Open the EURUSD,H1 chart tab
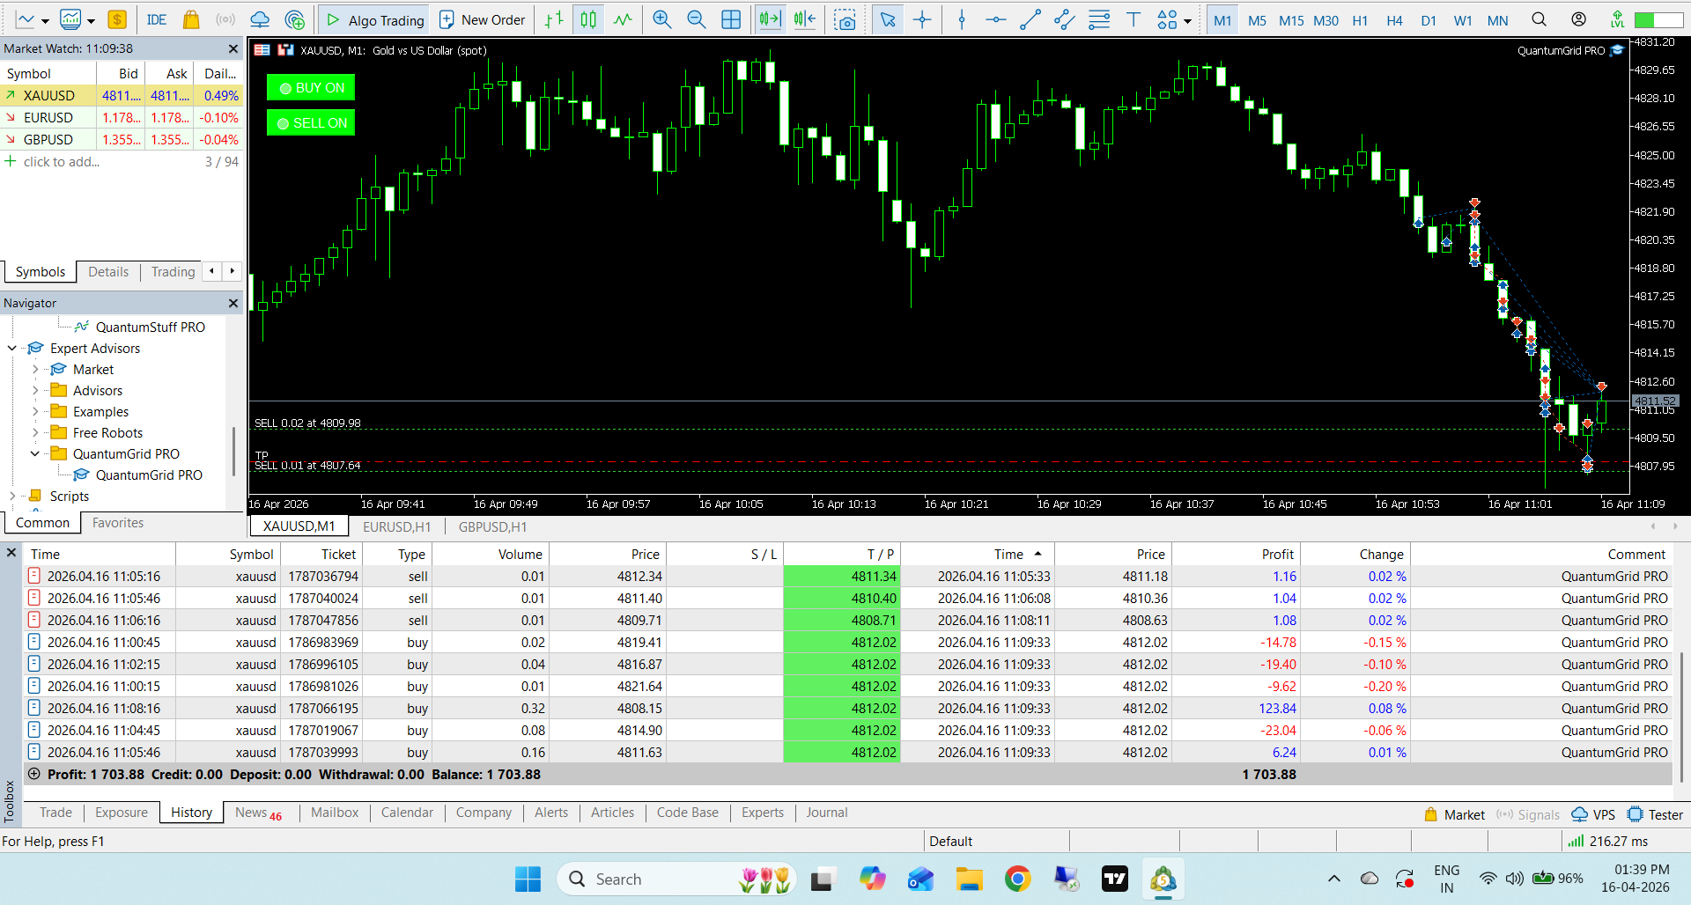 [396, 526]
